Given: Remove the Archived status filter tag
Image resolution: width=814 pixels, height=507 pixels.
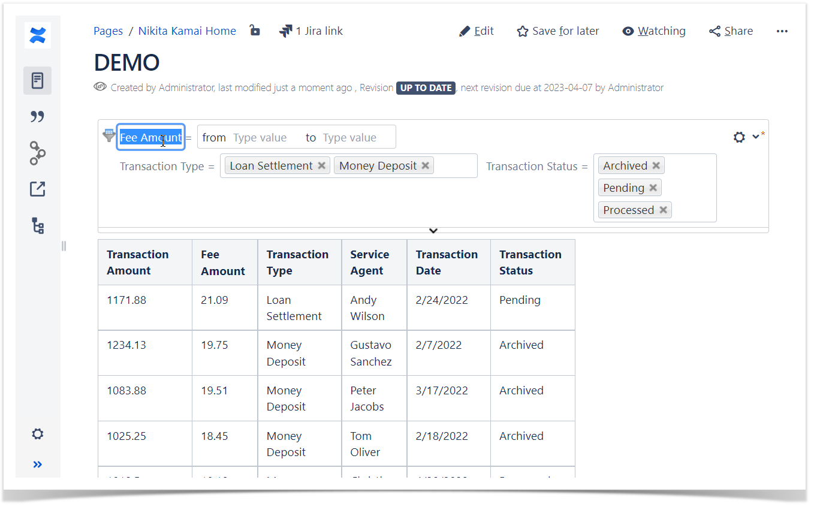Looking at the screenshot, I should coord(656,166).
